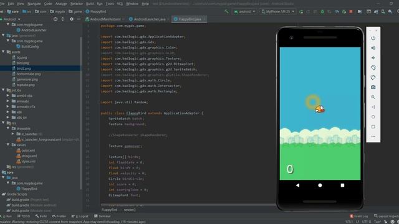The width and height of the screenshot is (399, 224).
Task: Tap the Recents square on the phone screen
Action: [342, 185]
